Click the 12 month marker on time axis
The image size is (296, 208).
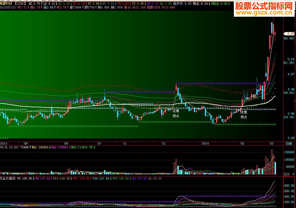[x=163, y=143]
